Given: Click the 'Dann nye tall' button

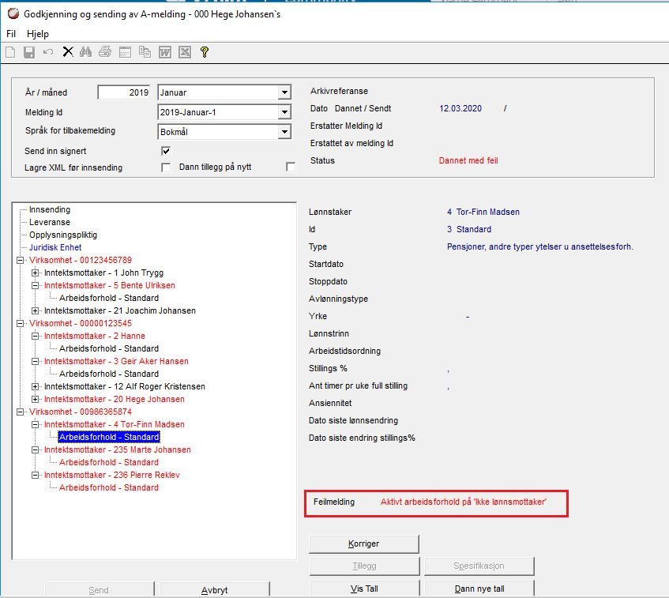Looking at the screenshot, I should (x=479, y=589).
